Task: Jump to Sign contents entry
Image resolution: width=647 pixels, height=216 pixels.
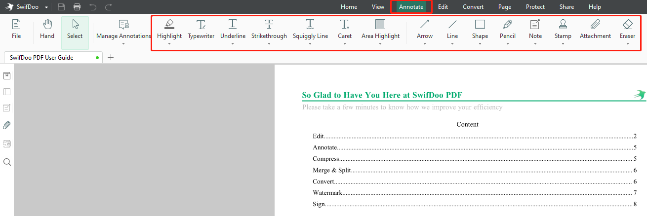Action: click(475, 204)
